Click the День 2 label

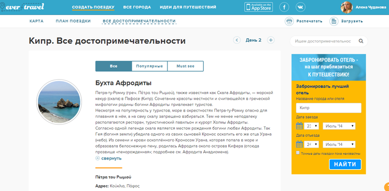pyautogui.click(x=254, y=40)
